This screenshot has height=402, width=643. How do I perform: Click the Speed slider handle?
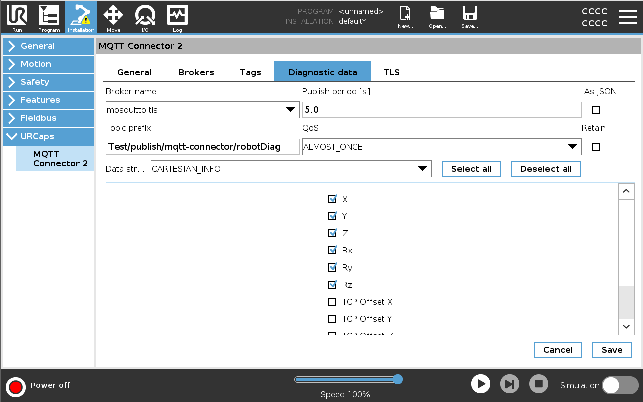tap(398, 379)
